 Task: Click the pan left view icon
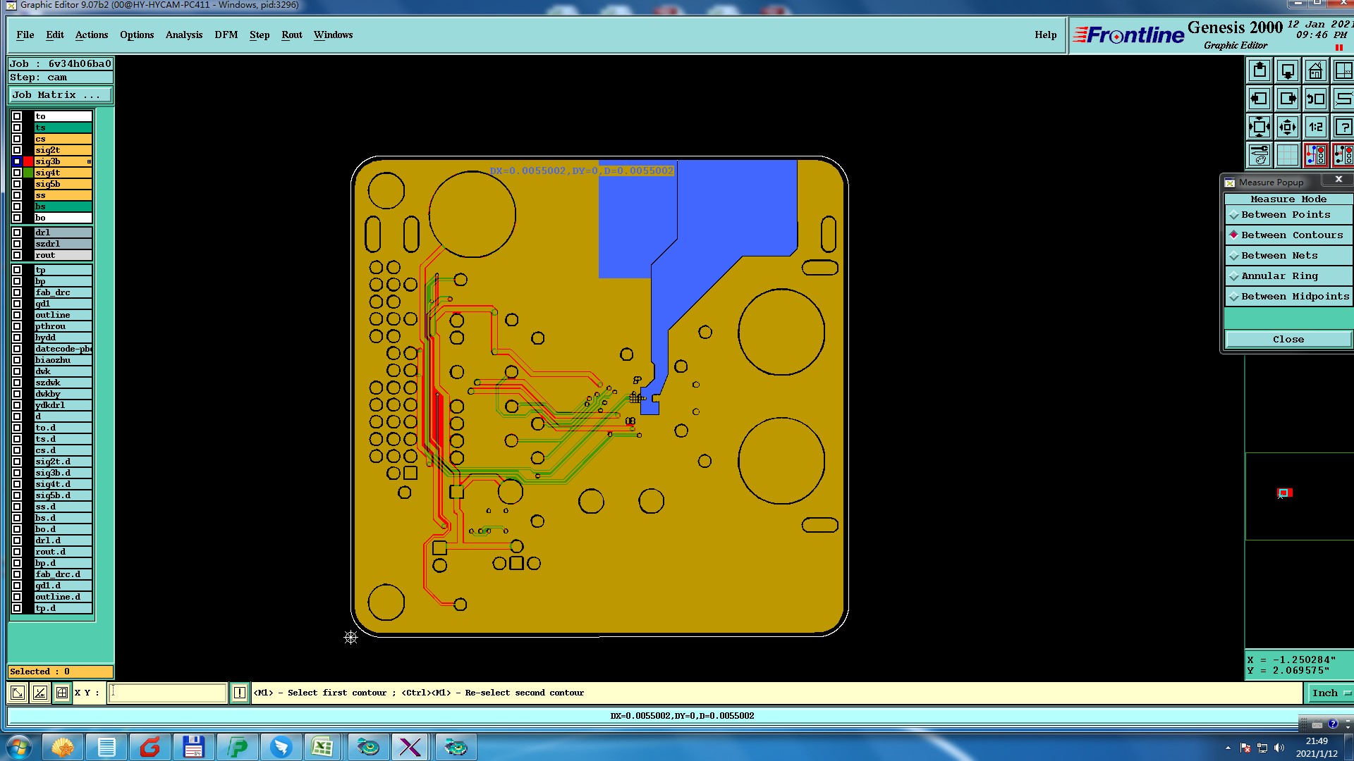pos(1260,99)
